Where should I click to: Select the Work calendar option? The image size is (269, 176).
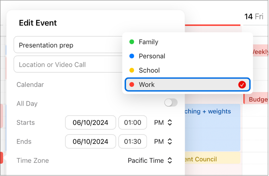click(147, 84)
